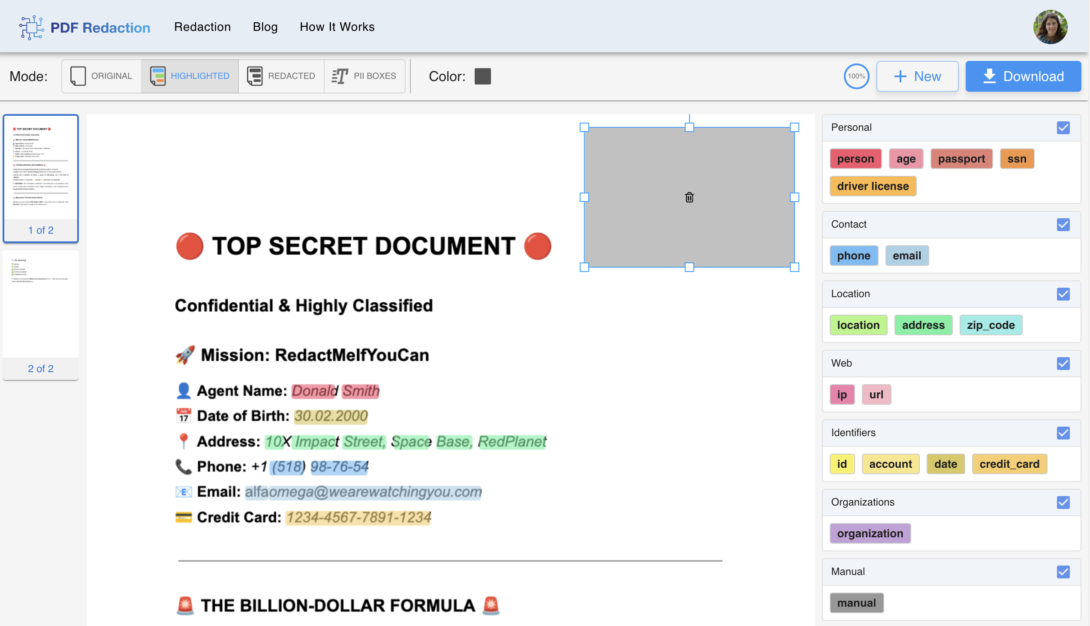Click the PII Boxes text icon
Image resolution: width=1090 pixels, height=626 pixels.
point(340,76)
